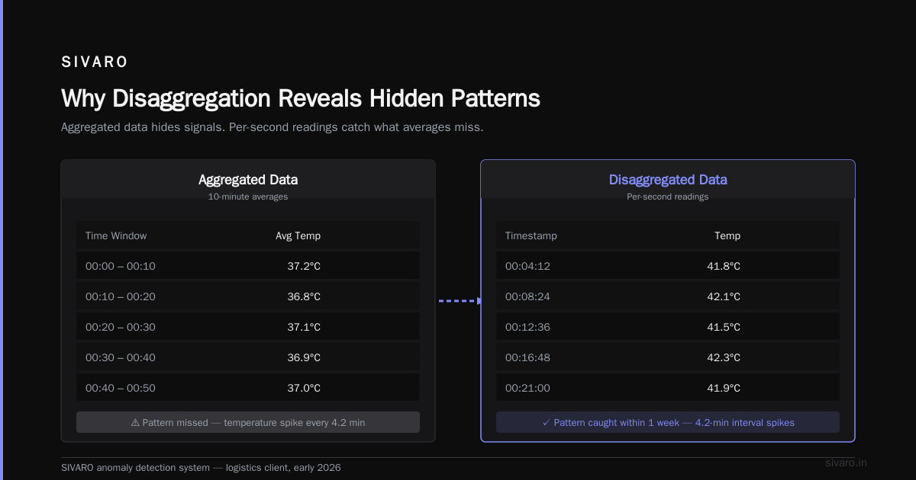Select the "00:10 – 00:20" time window cell
This screenshot has width=916, height=480.
coord(121,296)
